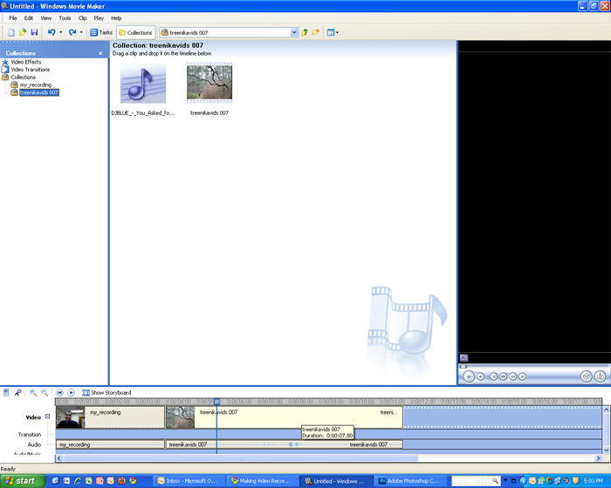Create a new collection folder
611x488 pixels.
coord(316,33)
